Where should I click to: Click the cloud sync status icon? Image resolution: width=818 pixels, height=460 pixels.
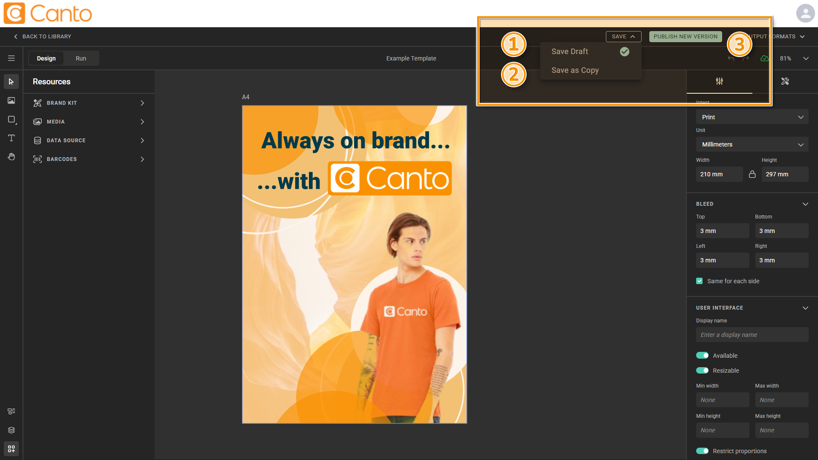(x=764, y=58)
